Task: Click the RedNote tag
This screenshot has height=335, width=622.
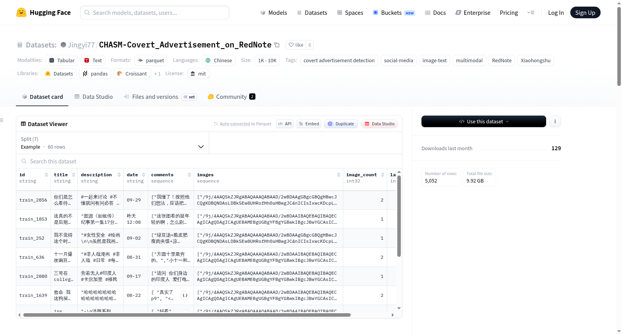Action: pos(502,60)
